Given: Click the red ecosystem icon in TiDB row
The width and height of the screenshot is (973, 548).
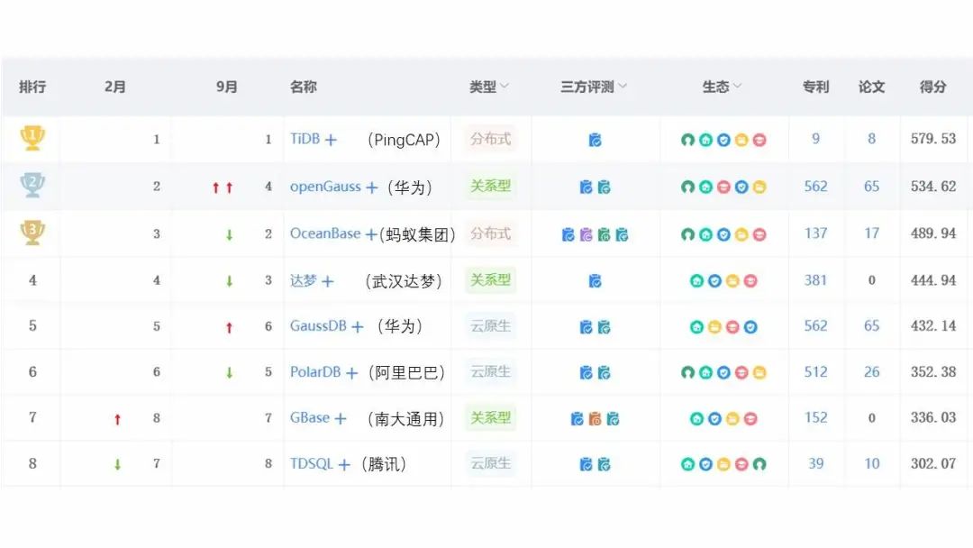Looking at the screenshot, I should [x=759, y=141].
